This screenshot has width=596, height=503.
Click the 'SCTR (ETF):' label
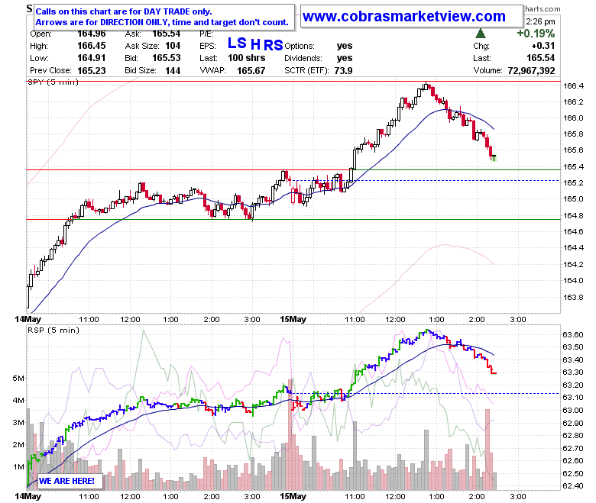pos(306,71)
